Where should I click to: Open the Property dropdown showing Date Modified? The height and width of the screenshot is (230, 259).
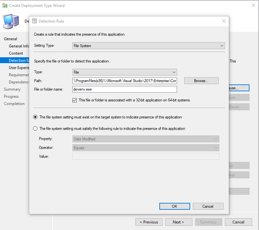146,139
